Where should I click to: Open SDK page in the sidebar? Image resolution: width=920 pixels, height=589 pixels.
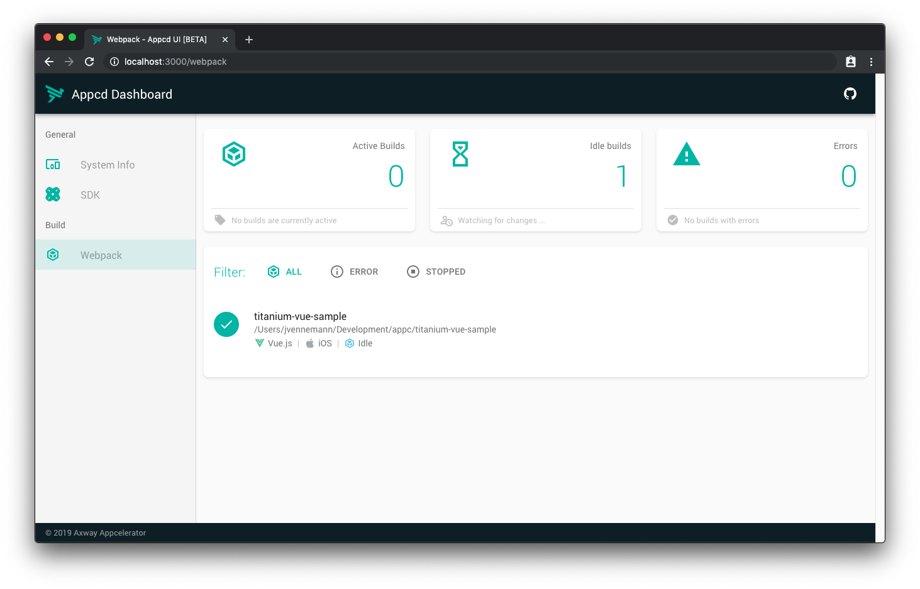116,195
